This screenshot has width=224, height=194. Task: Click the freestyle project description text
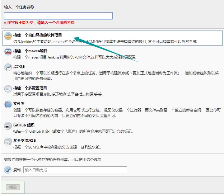point(105,42)
